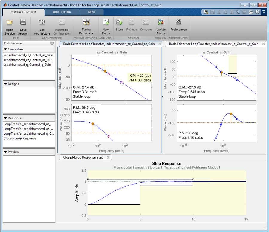Select the az_Control_az_Gain Bode Editor tab
269x232 pixels.
click(109, 44)
